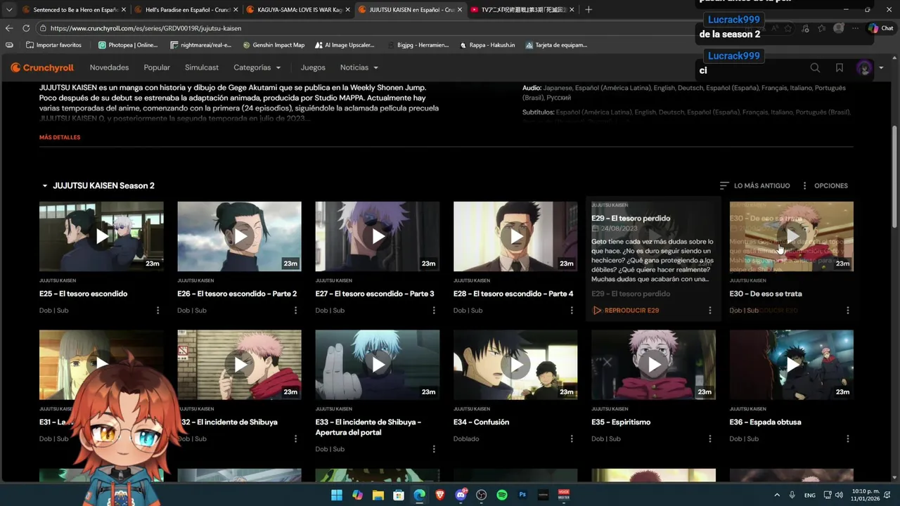This screenshot has width=900, height=506.
Task: Expand the Categorías dropdown
Action: tap(257, 67)
